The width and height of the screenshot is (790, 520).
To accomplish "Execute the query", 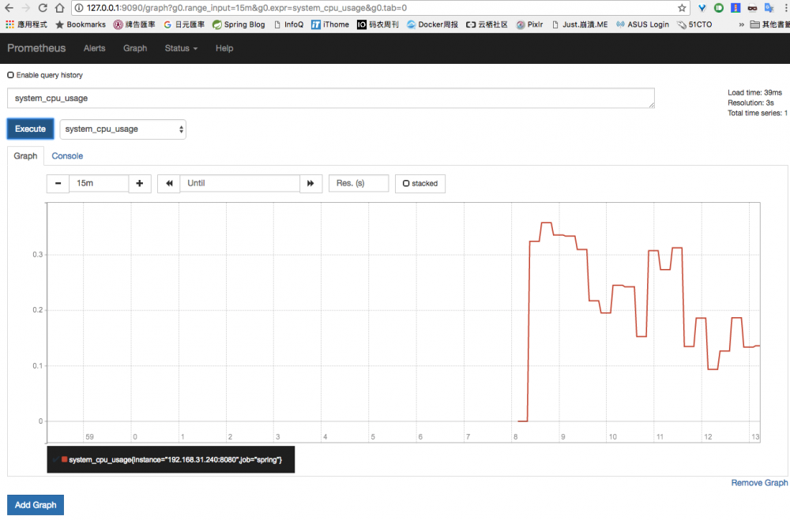I will point(30,129).
